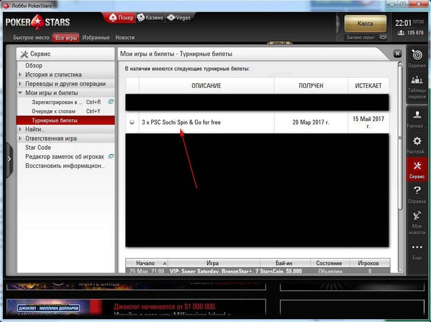Switch to the Казино tab
Screen dimensions: 431x322
point(151,18)
